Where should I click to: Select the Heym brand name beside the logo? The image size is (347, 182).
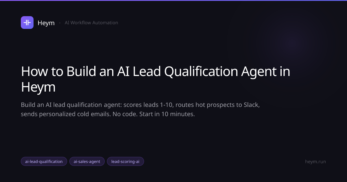click(46, 23)
